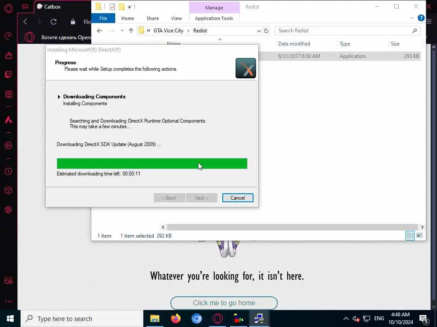Click the DirectX download progress bar
The width and height of the screenshot is (437, 327).
(152, 163)
